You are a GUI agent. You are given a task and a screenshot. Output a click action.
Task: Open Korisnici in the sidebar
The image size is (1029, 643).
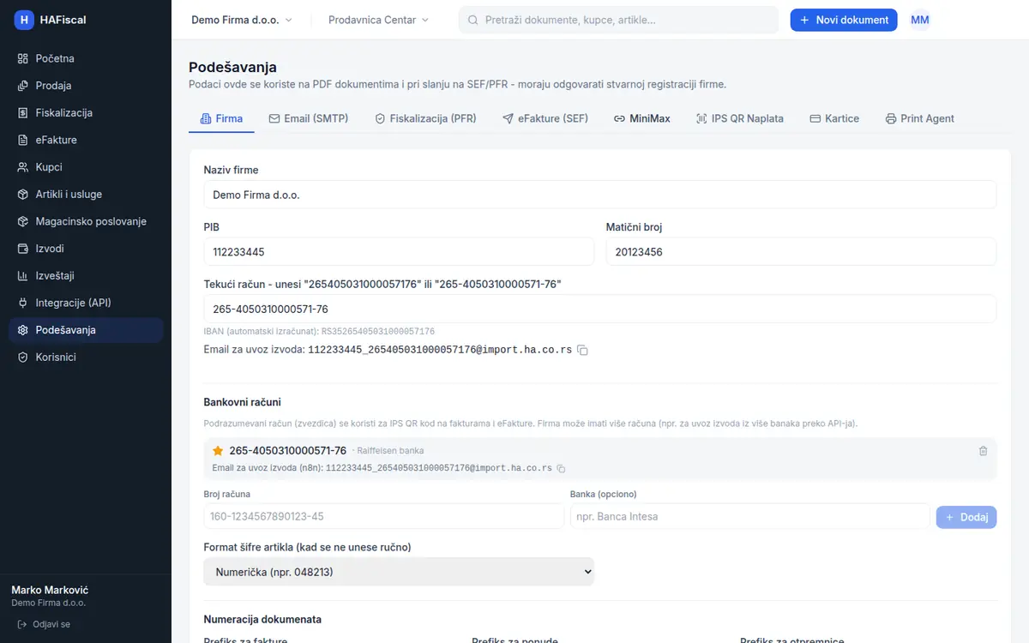tap(86, 358)
